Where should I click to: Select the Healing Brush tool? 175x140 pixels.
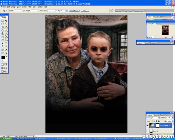2,30
